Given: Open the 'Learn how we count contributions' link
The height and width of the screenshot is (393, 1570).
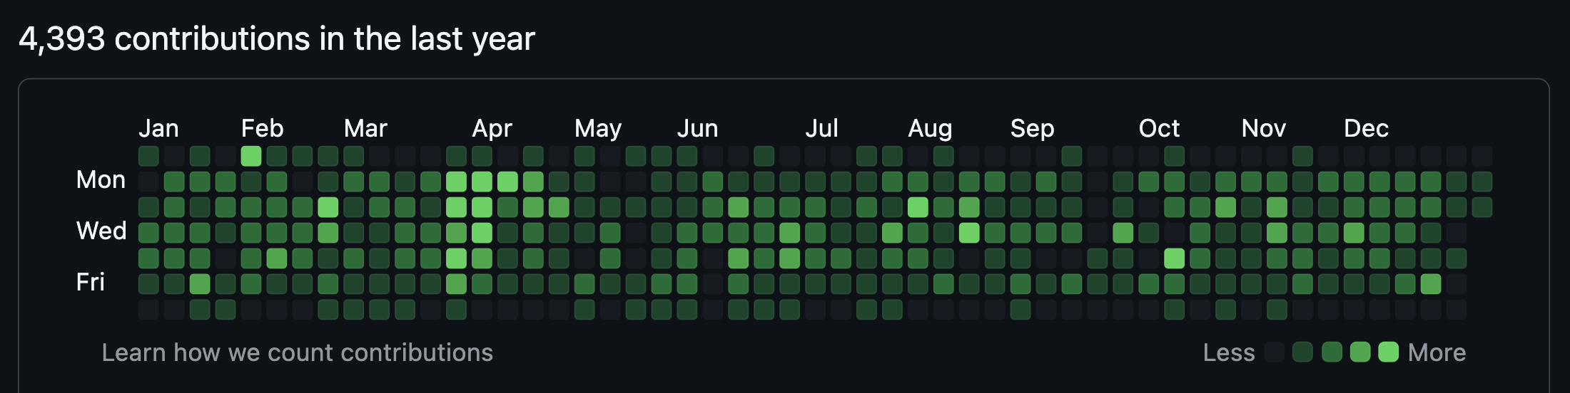Looking at the screenshot, I should pos(297,352).
